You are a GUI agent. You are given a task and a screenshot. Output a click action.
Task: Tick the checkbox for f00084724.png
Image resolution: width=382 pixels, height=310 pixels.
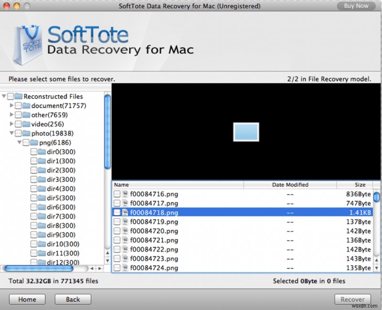click(x=117, y=268)
